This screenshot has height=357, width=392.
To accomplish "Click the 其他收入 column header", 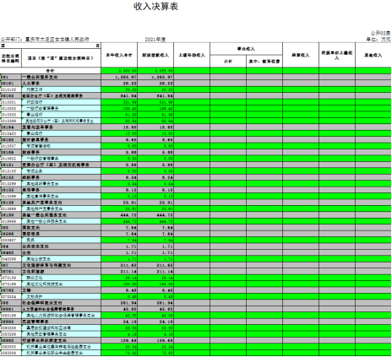I will pos(373,55).
